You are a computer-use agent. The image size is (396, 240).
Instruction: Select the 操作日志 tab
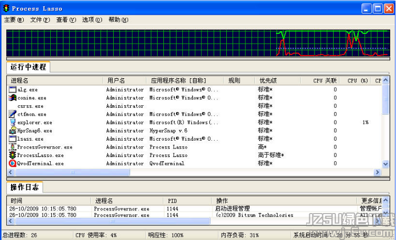24,187
